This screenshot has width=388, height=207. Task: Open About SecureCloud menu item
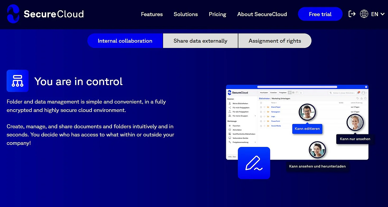point(262,14)
